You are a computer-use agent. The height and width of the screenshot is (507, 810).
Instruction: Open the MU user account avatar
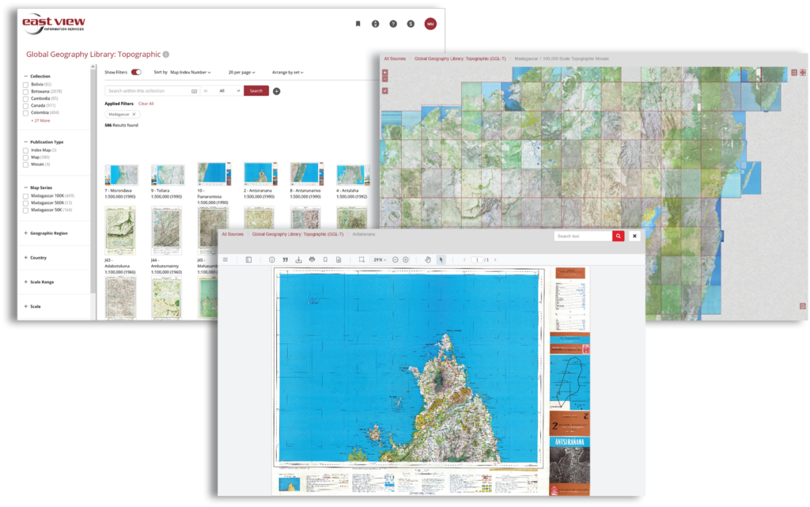click(x=430, y=24)
